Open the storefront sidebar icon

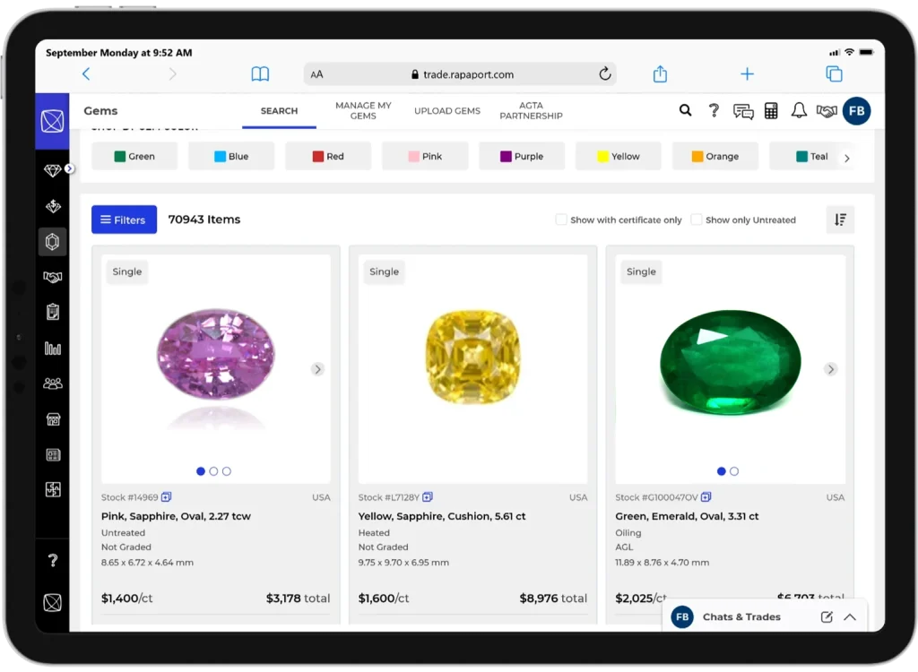click(53, 419)
